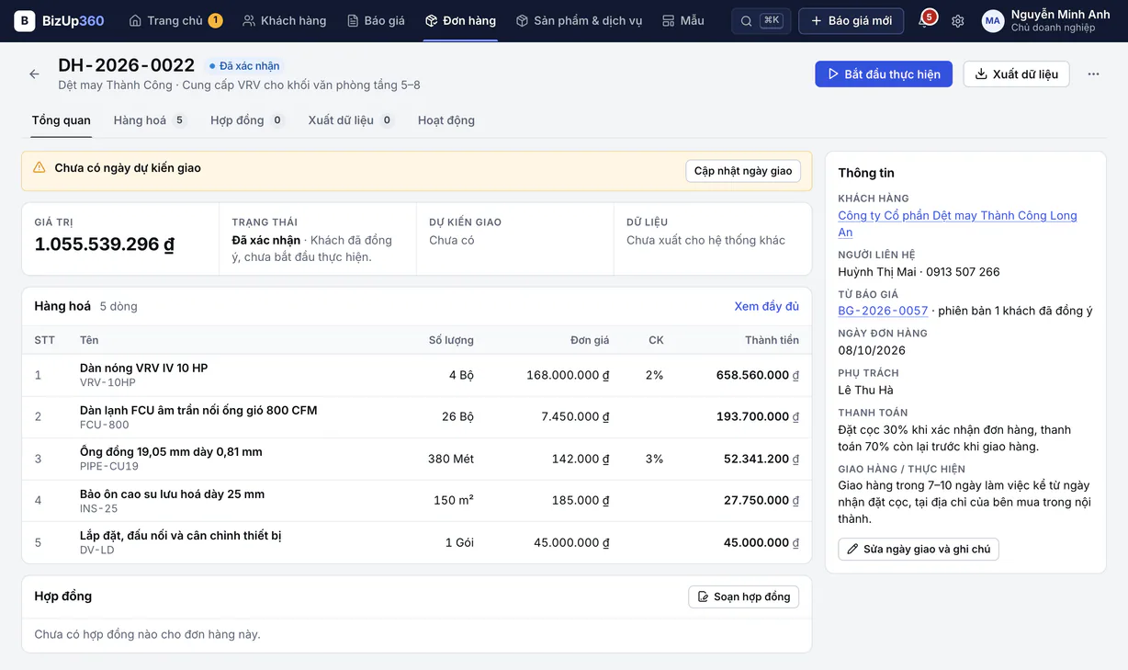
Task: Open Xem đầy đủ link
Action: 767,306
